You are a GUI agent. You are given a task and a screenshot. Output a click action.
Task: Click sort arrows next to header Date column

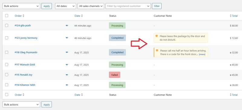pos(82,16)
